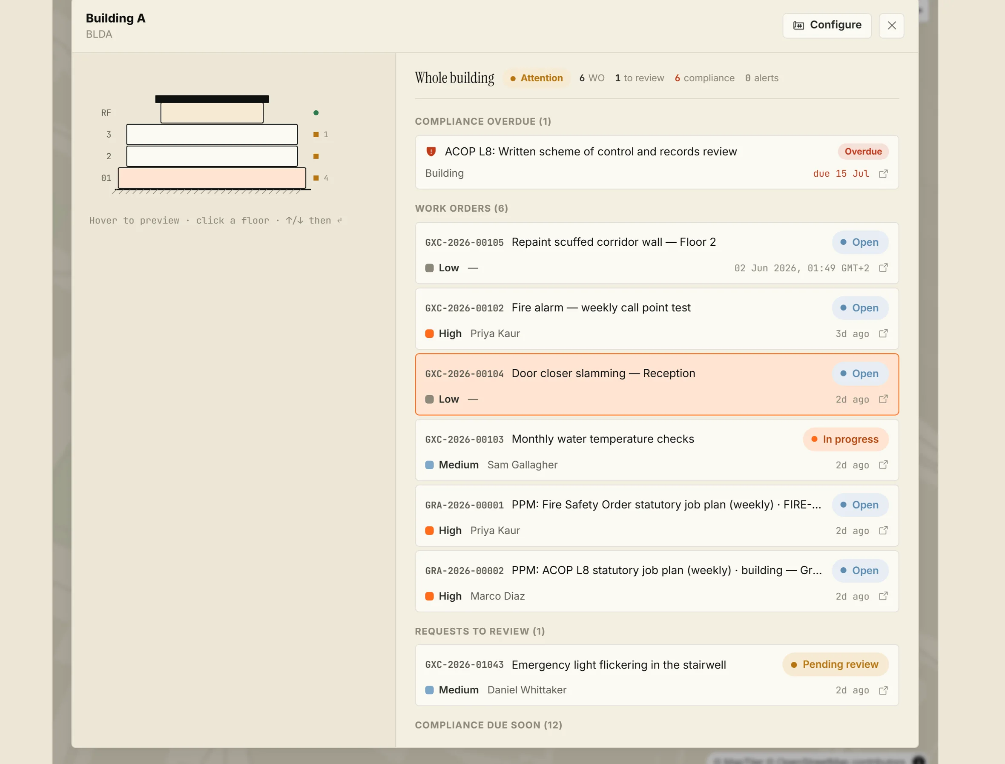Click Open status on GXC-2026-00105
1005x764 pixels.
[x=860, y=242]
